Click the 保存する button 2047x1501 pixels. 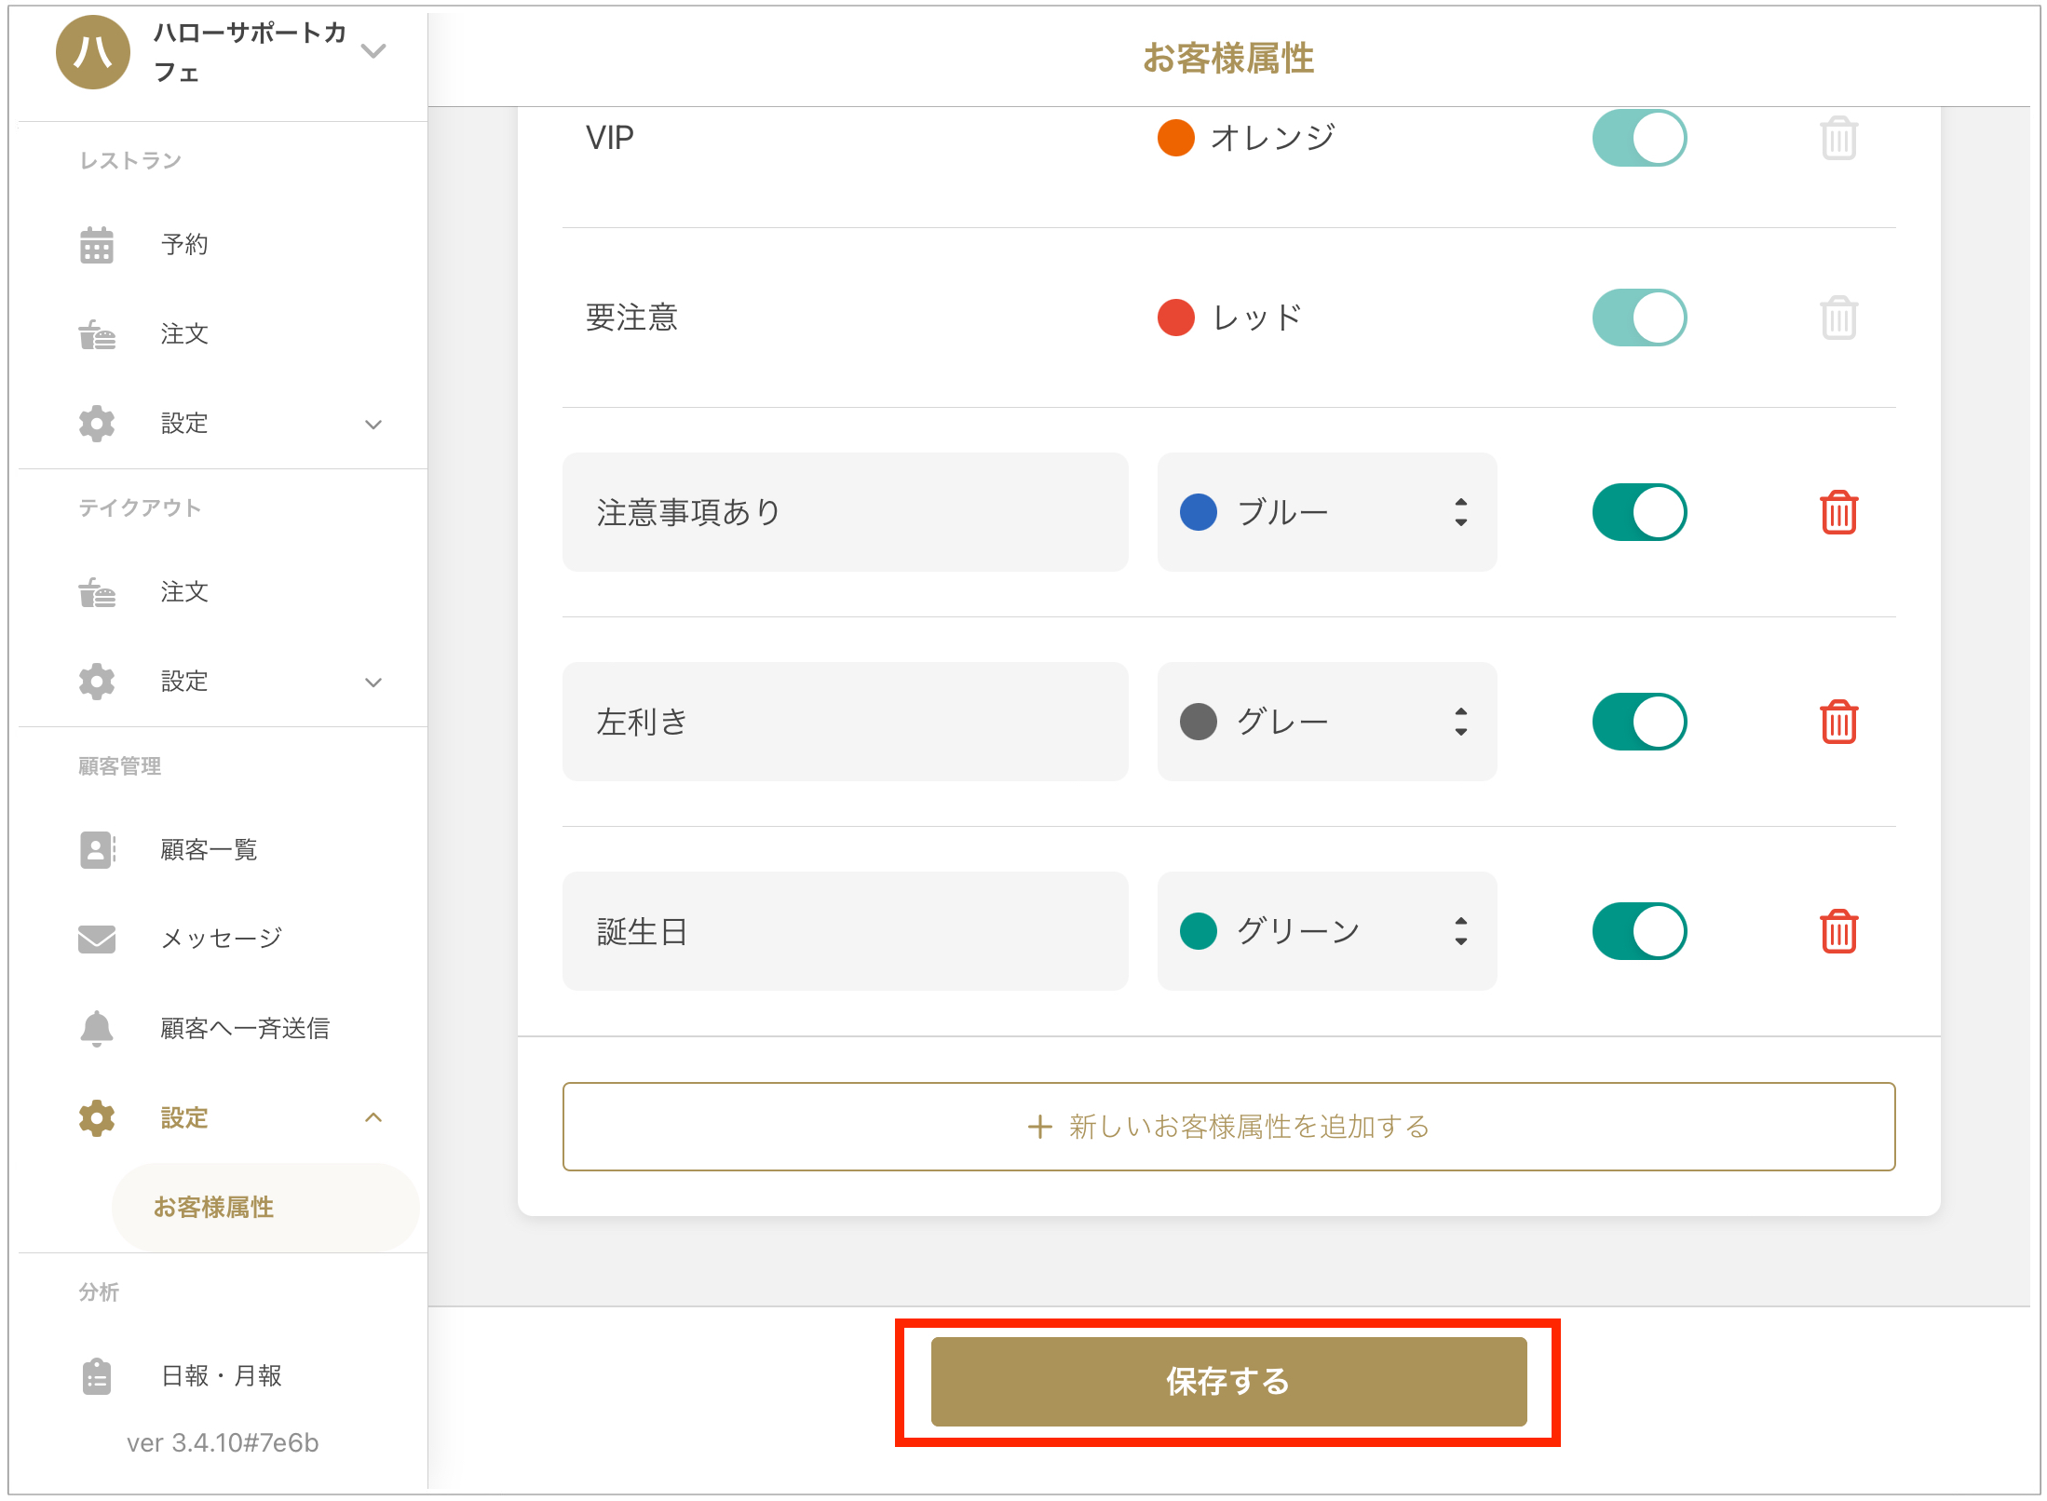pyautogui.click(x=1228, y=1382)
